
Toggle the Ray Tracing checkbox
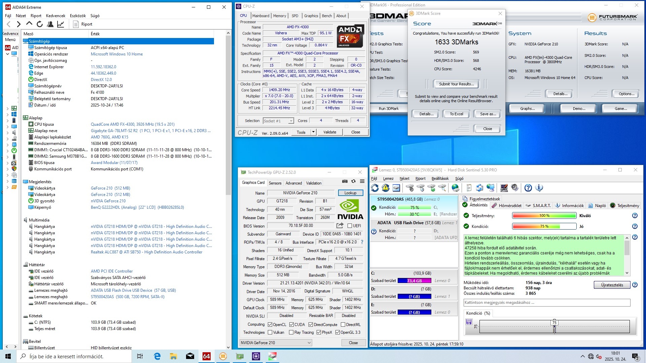click(x=291, y=332)
